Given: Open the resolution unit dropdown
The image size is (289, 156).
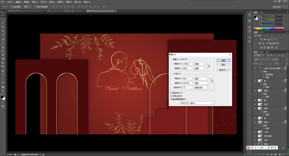Looking at the screenshot, I should [201, 88].
